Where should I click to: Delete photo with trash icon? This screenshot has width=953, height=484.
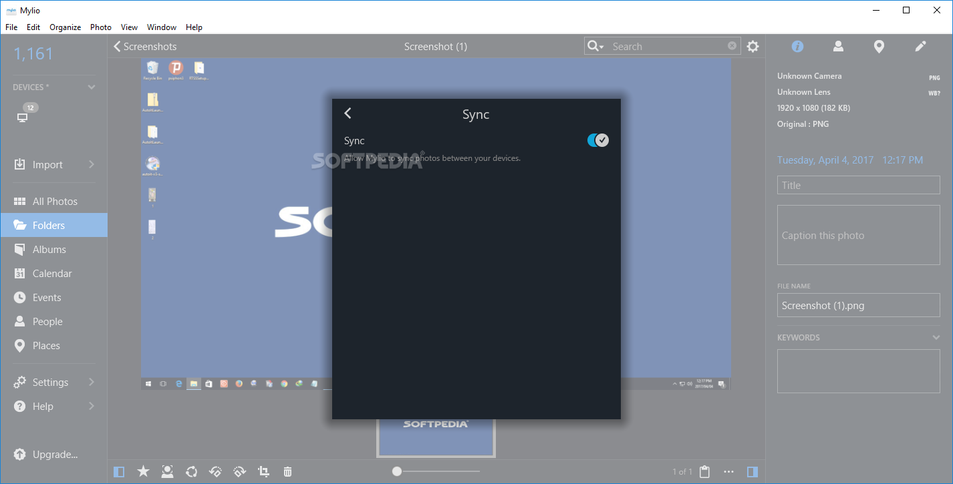click(x=287, y=471)
